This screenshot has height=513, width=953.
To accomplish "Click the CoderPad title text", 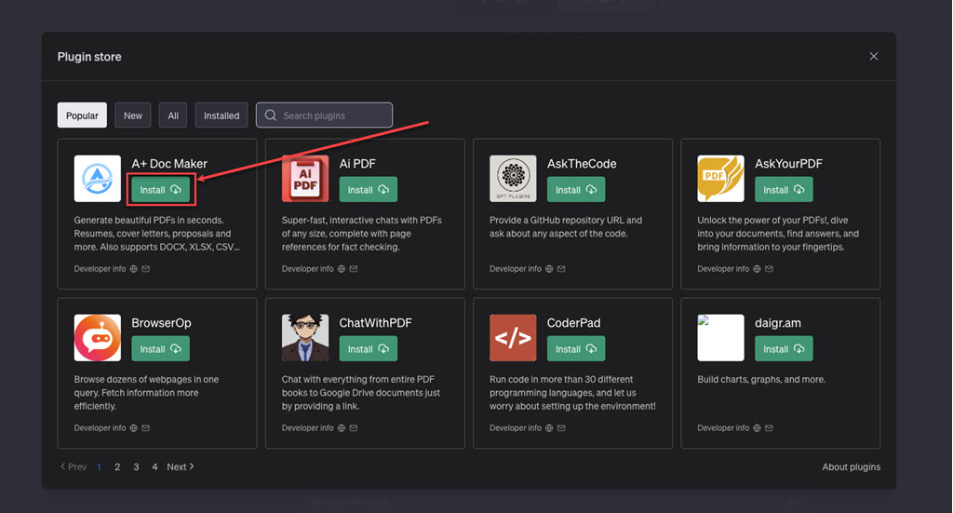I will click(573, 323).
